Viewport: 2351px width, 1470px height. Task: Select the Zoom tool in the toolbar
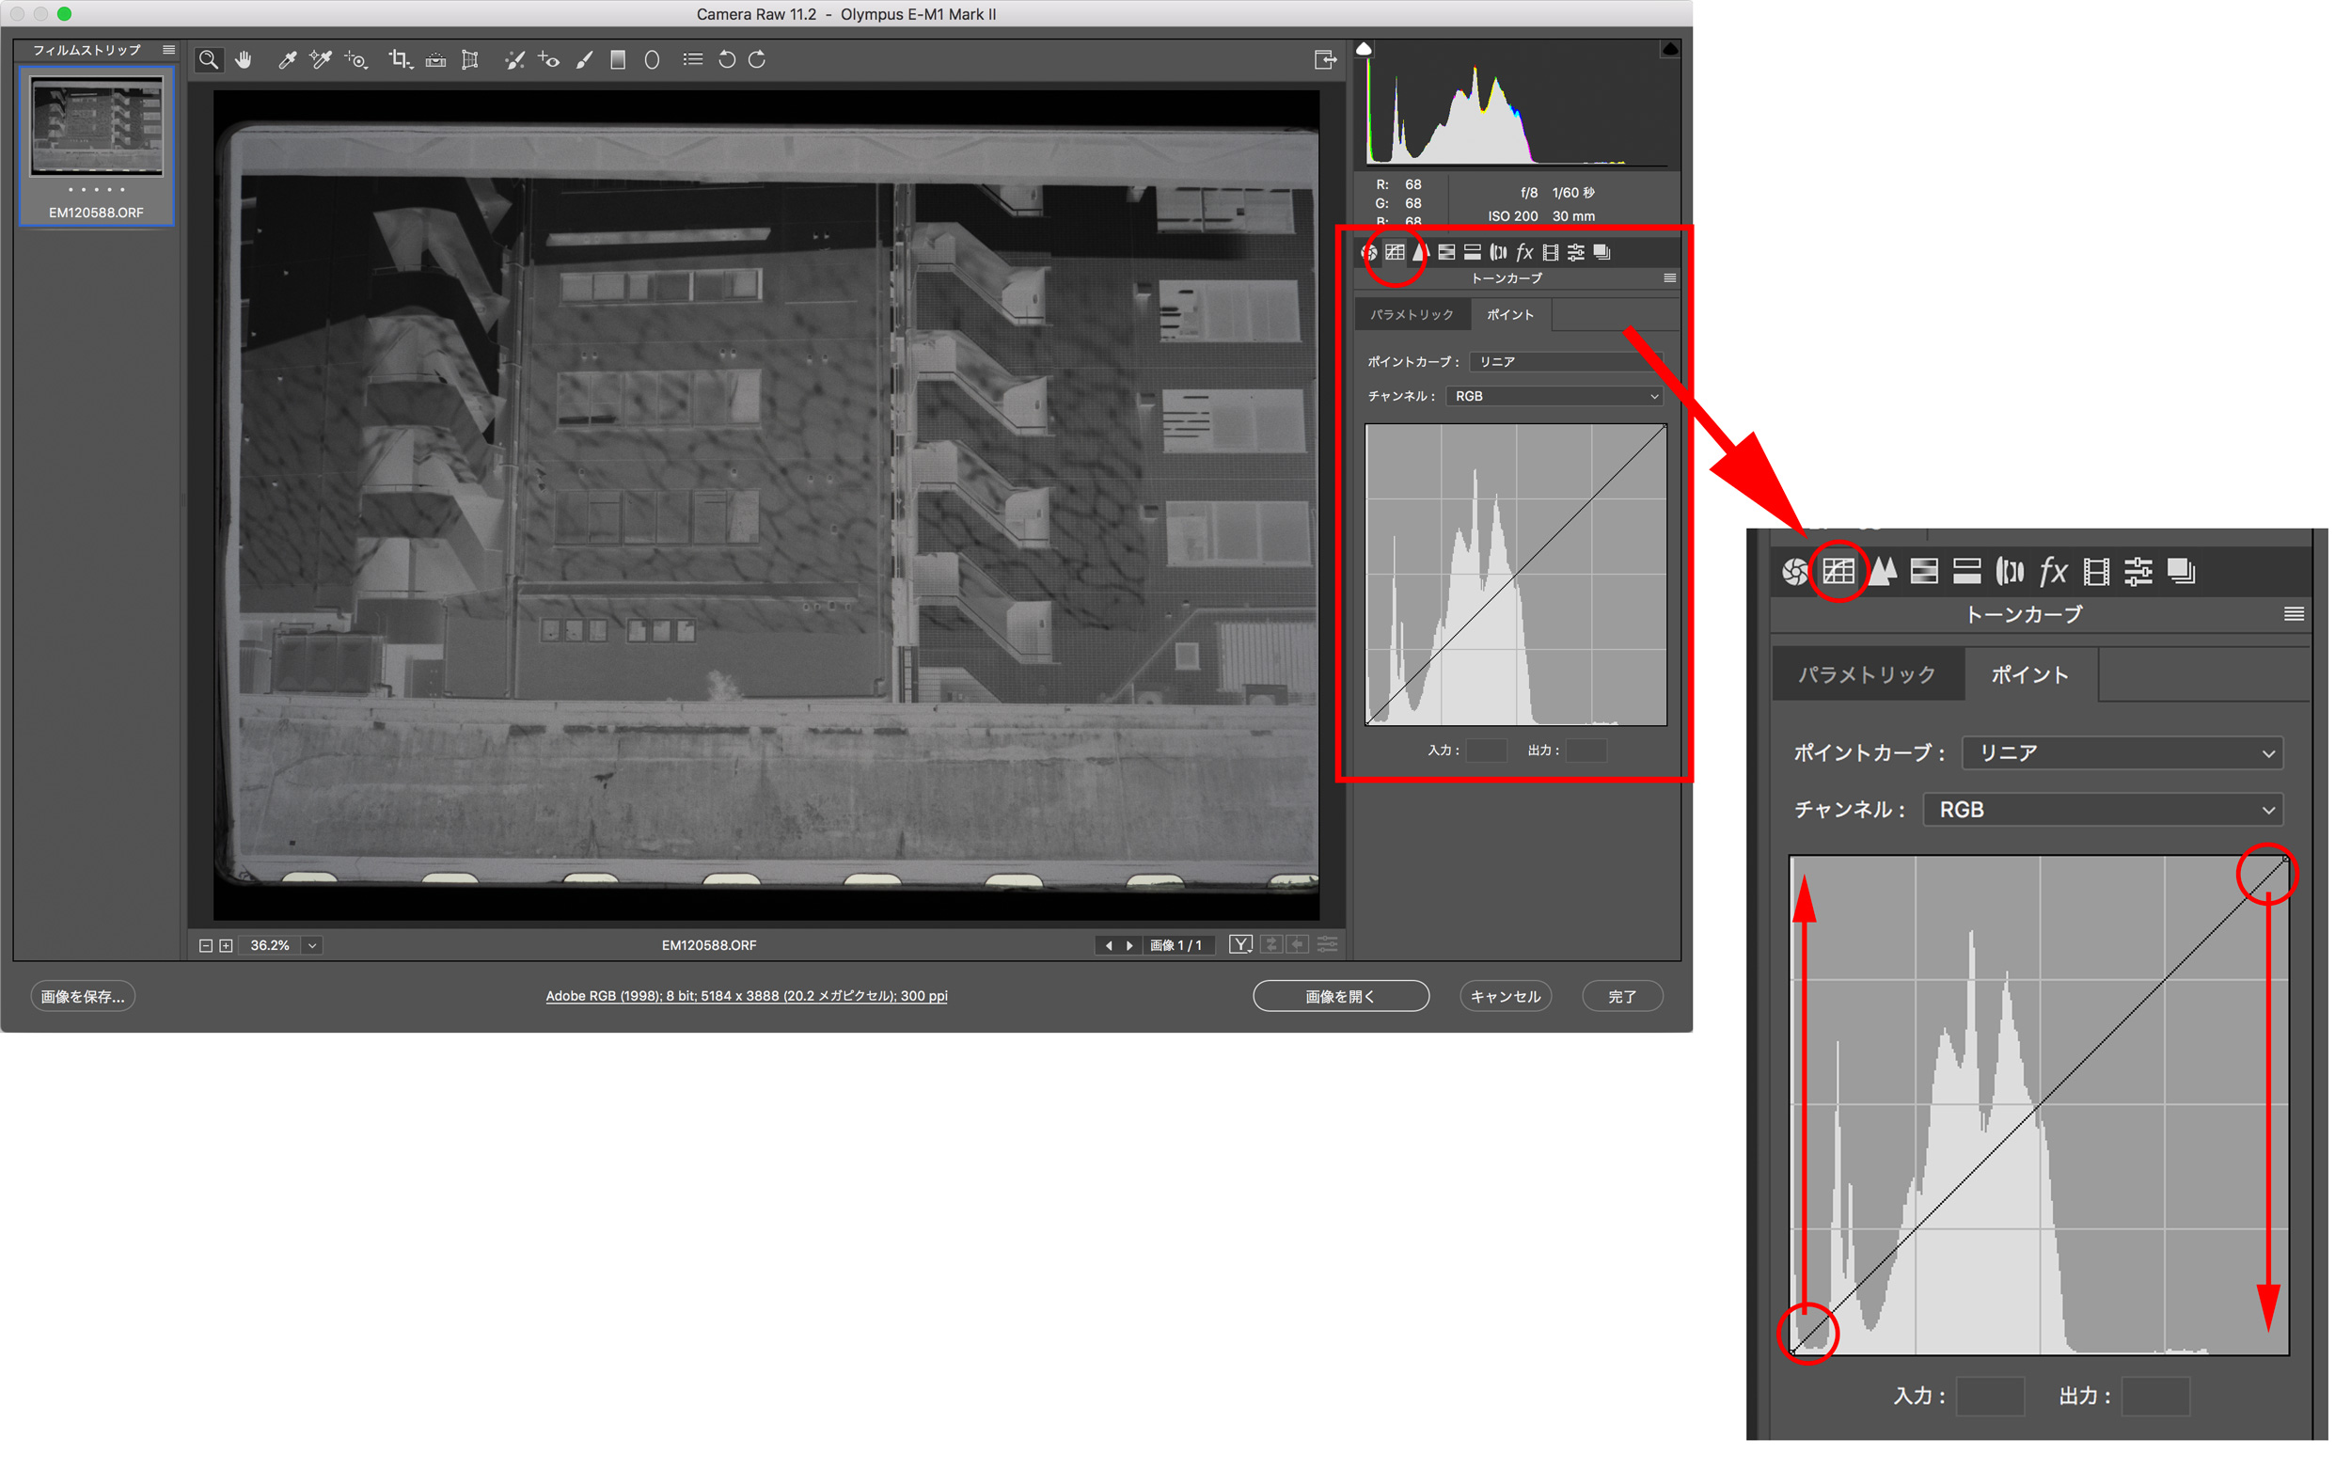click(208, 60)
